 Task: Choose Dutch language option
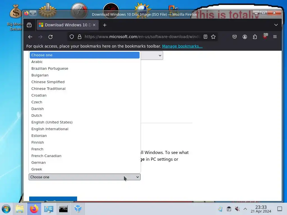click(85, 116)
